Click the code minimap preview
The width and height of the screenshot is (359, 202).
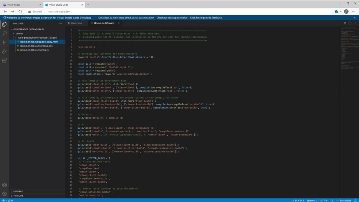pyautogui.click(x=349, y=45)
